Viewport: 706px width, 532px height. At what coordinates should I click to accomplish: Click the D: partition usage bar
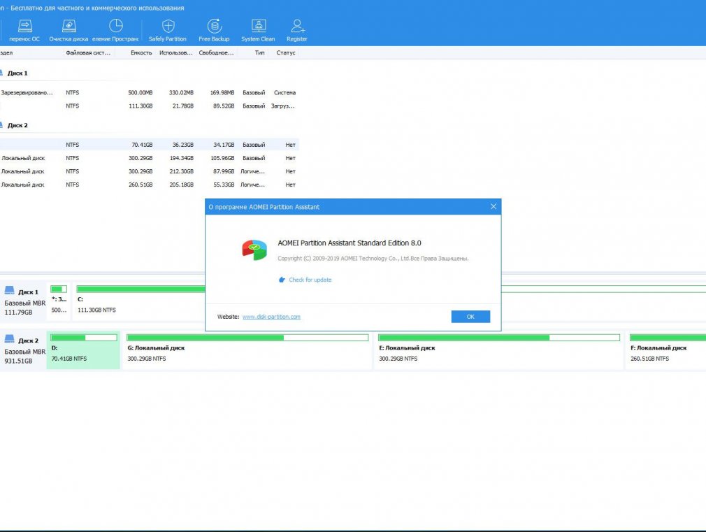(x=84, y=338)
